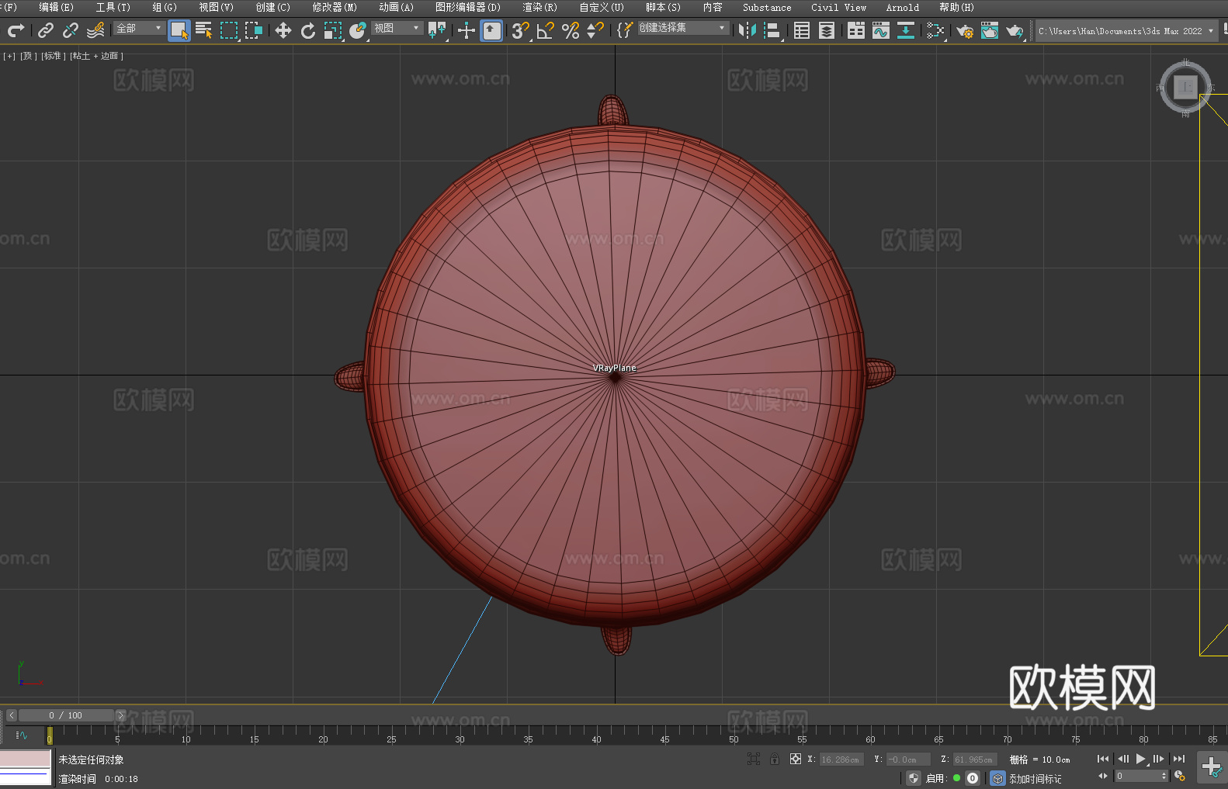Open the 编辑(E) menu
Screen dimensions: 1228x789
(x=57, y=7)
